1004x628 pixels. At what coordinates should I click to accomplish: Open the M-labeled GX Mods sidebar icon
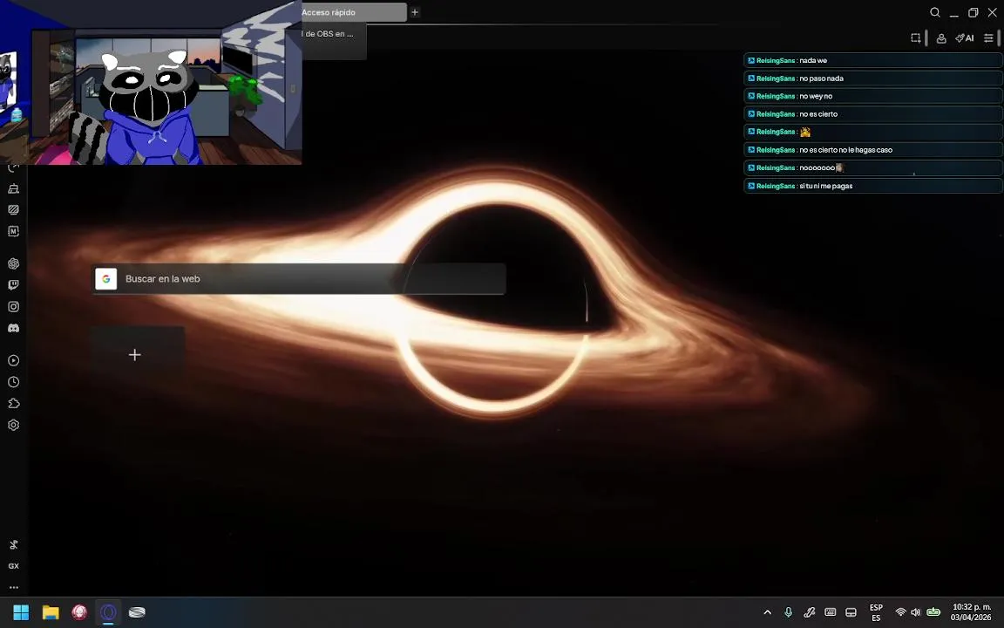(13, 230)
